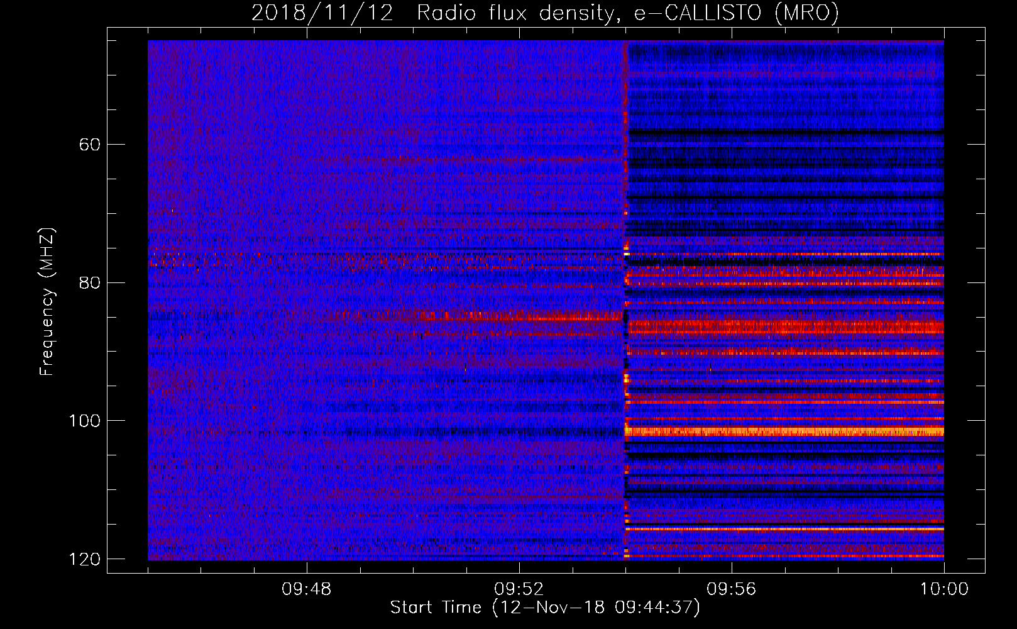Click the bright yellow emission band near 100 MHz
The height and width of the screenshot is (629, 1017).
coord(784,431)
